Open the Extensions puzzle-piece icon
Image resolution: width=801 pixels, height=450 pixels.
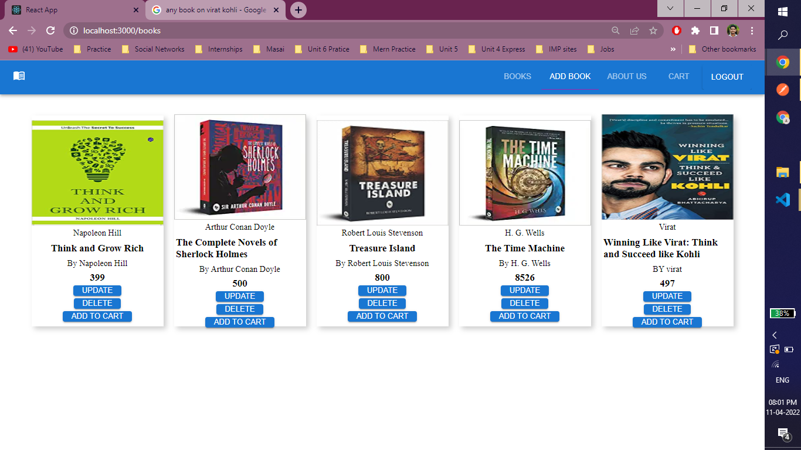pos(695,30)
